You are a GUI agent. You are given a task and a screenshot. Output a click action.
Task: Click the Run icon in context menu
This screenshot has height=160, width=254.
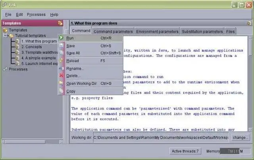click(x=61, y=38)
